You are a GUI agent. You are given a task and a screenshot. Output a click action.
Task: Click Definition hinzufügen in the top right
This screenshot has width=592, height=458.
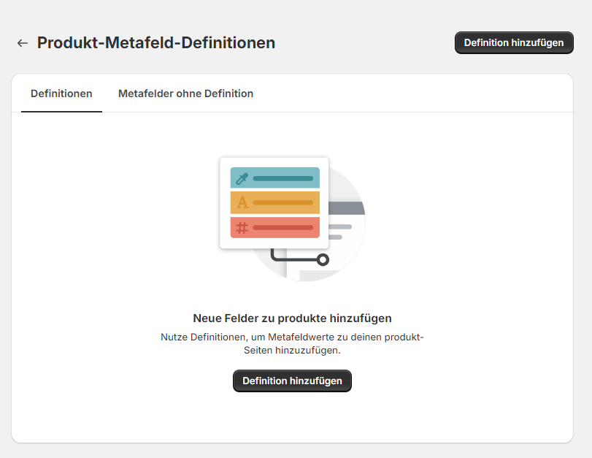click(513, 42)
